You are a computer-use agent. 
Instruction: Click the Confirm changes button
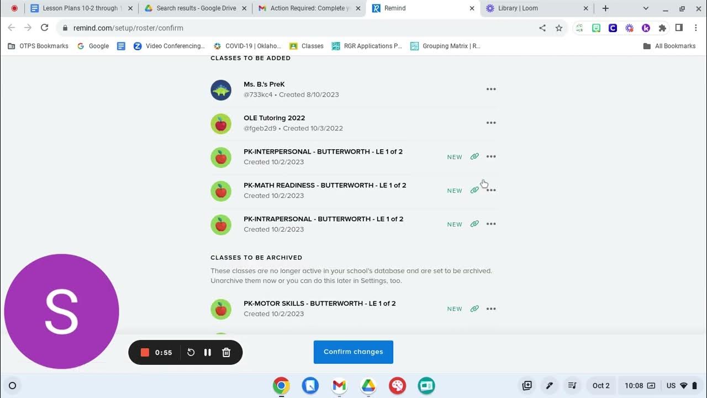click(x=353, y=352)
